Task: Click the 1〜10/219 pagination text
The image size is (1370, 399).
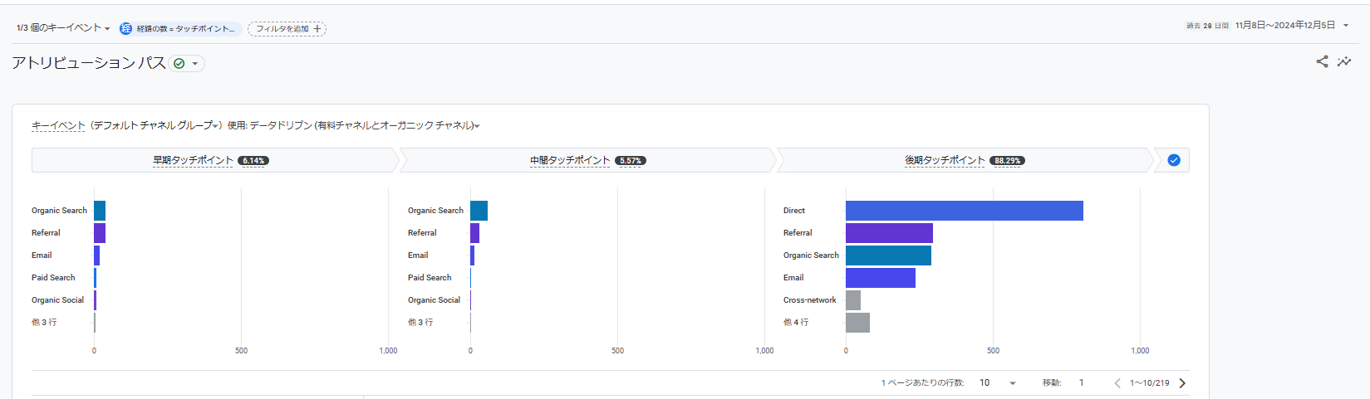Action: [x=1149, y=383]
